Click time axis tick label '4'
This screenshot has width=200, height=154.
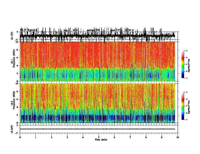[x=83, y=137]
